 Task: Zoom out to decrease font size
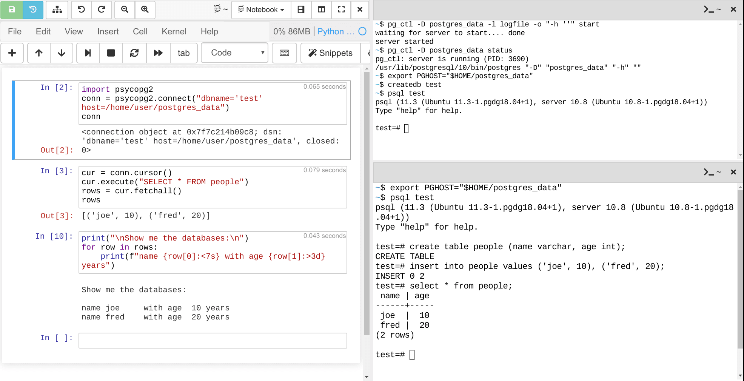point(125,10)
